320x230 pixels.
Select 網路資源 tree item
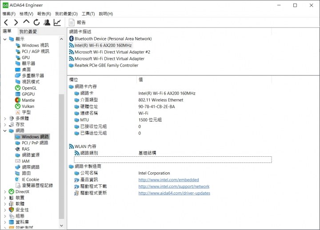click(x=31, y=155)
